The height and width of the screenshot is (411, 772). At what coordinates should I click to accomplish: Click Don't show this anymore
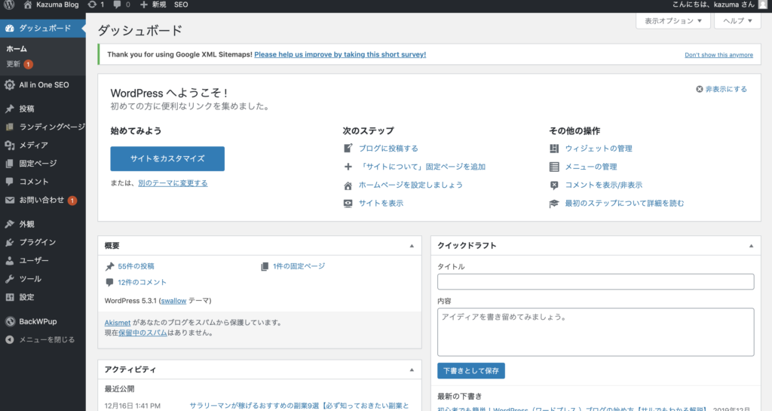pyautogui.click(x=718, y=55)
